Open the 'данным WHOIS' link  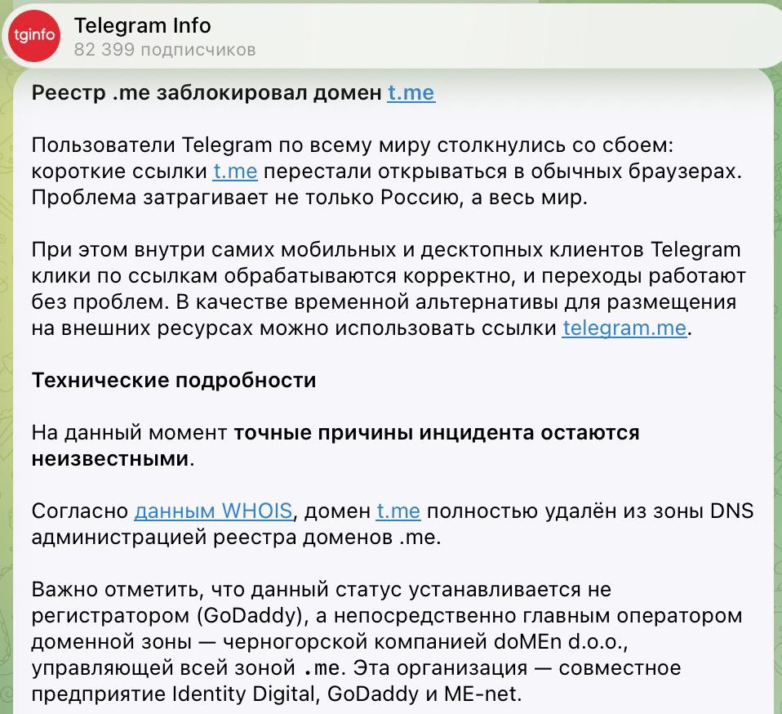click(x=213, y=511)
